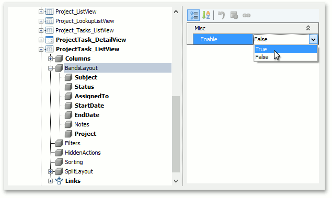Expand the Project_ListView node
Screen dimensions: 332x198
click(x=41, y=11)
